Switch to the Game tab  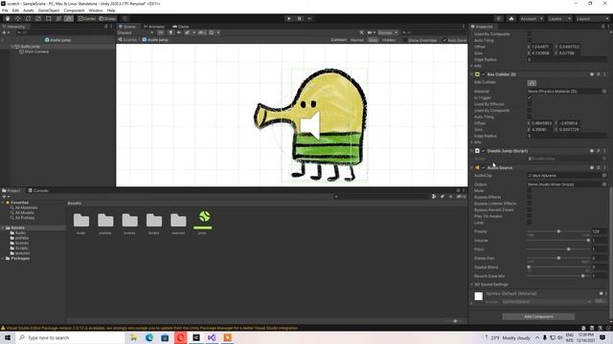pos(181,27)
